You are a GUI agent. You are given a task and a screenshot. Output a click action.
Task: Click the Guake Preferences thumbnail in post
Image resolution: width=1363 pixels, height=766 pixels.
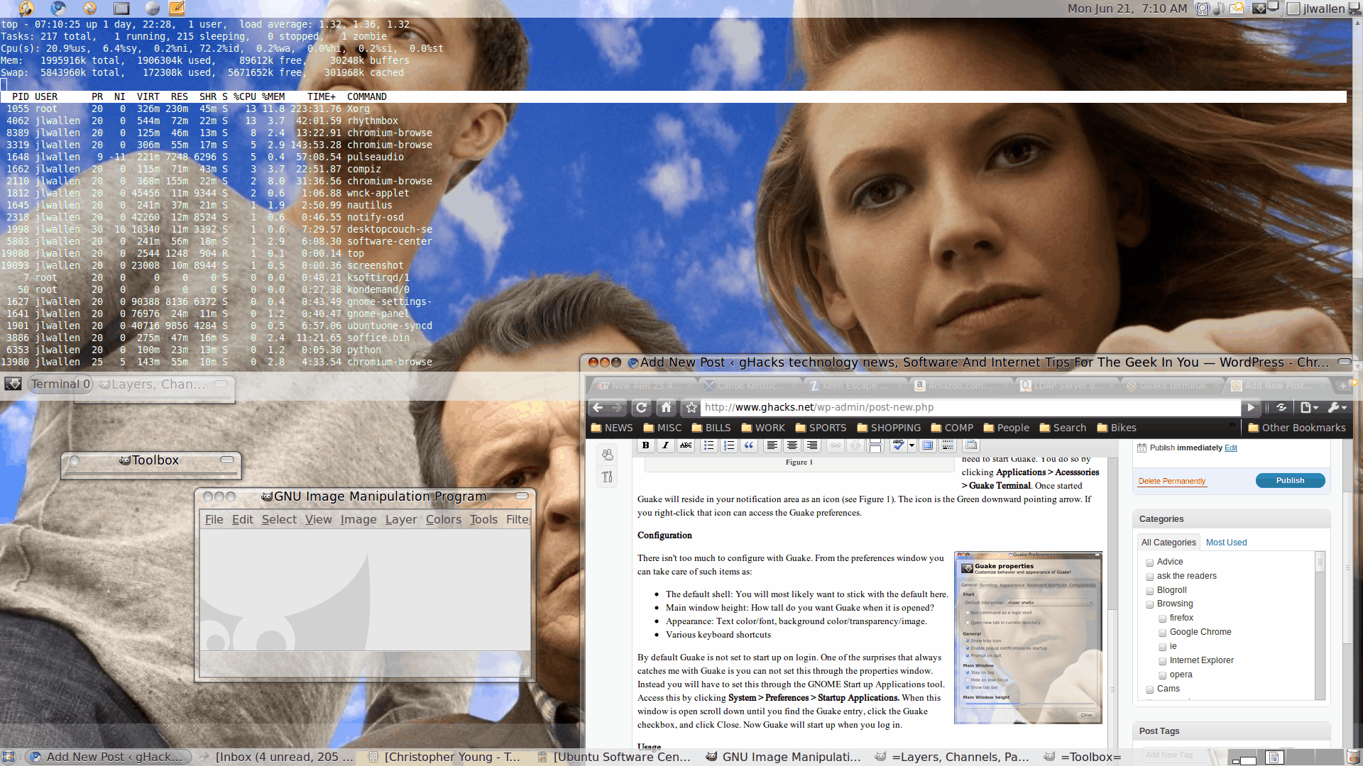[1027, 638]
